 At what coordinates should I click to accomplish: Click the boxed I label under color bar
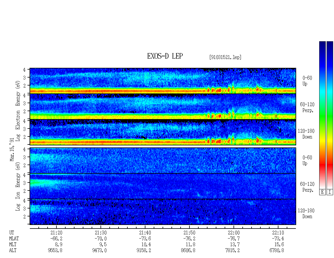(330, 192)
